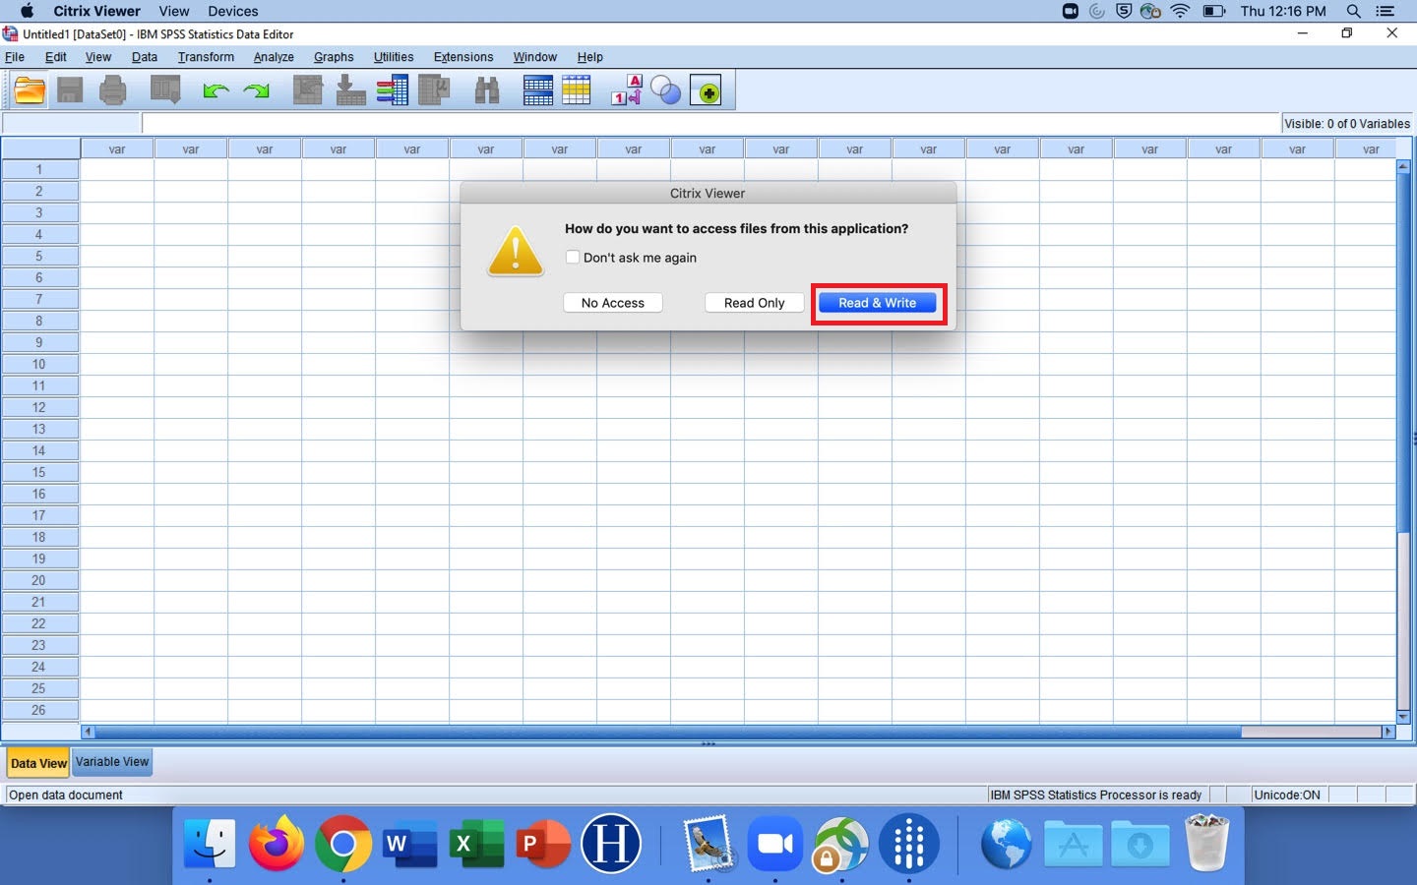
Task: Click the Go to variable toolbar icon
Action: [350, 91]
